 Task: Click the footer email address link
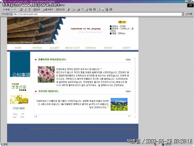click(x=125, y=128)
